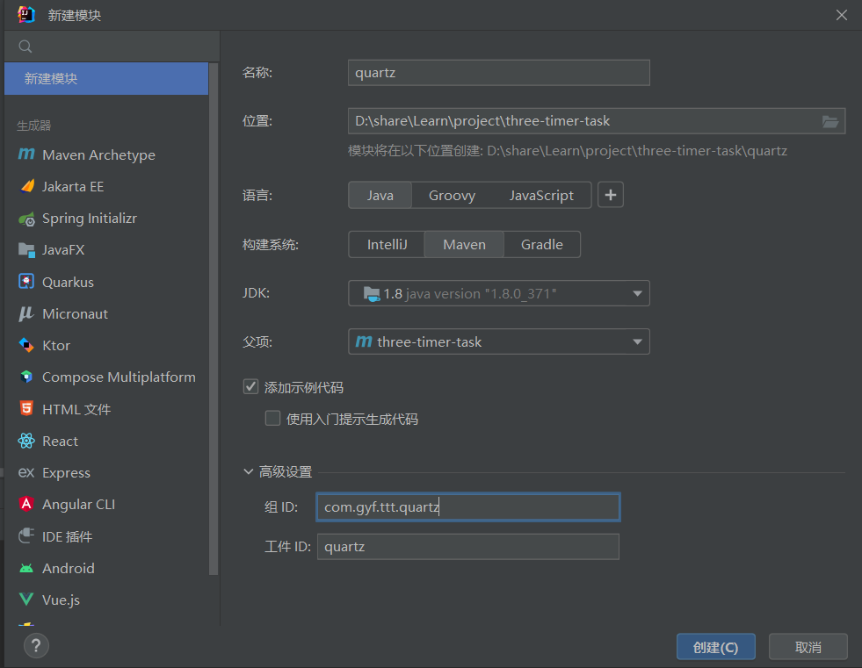Click the Vue.js logo icon
862x668 pixels.
(26, 600)
